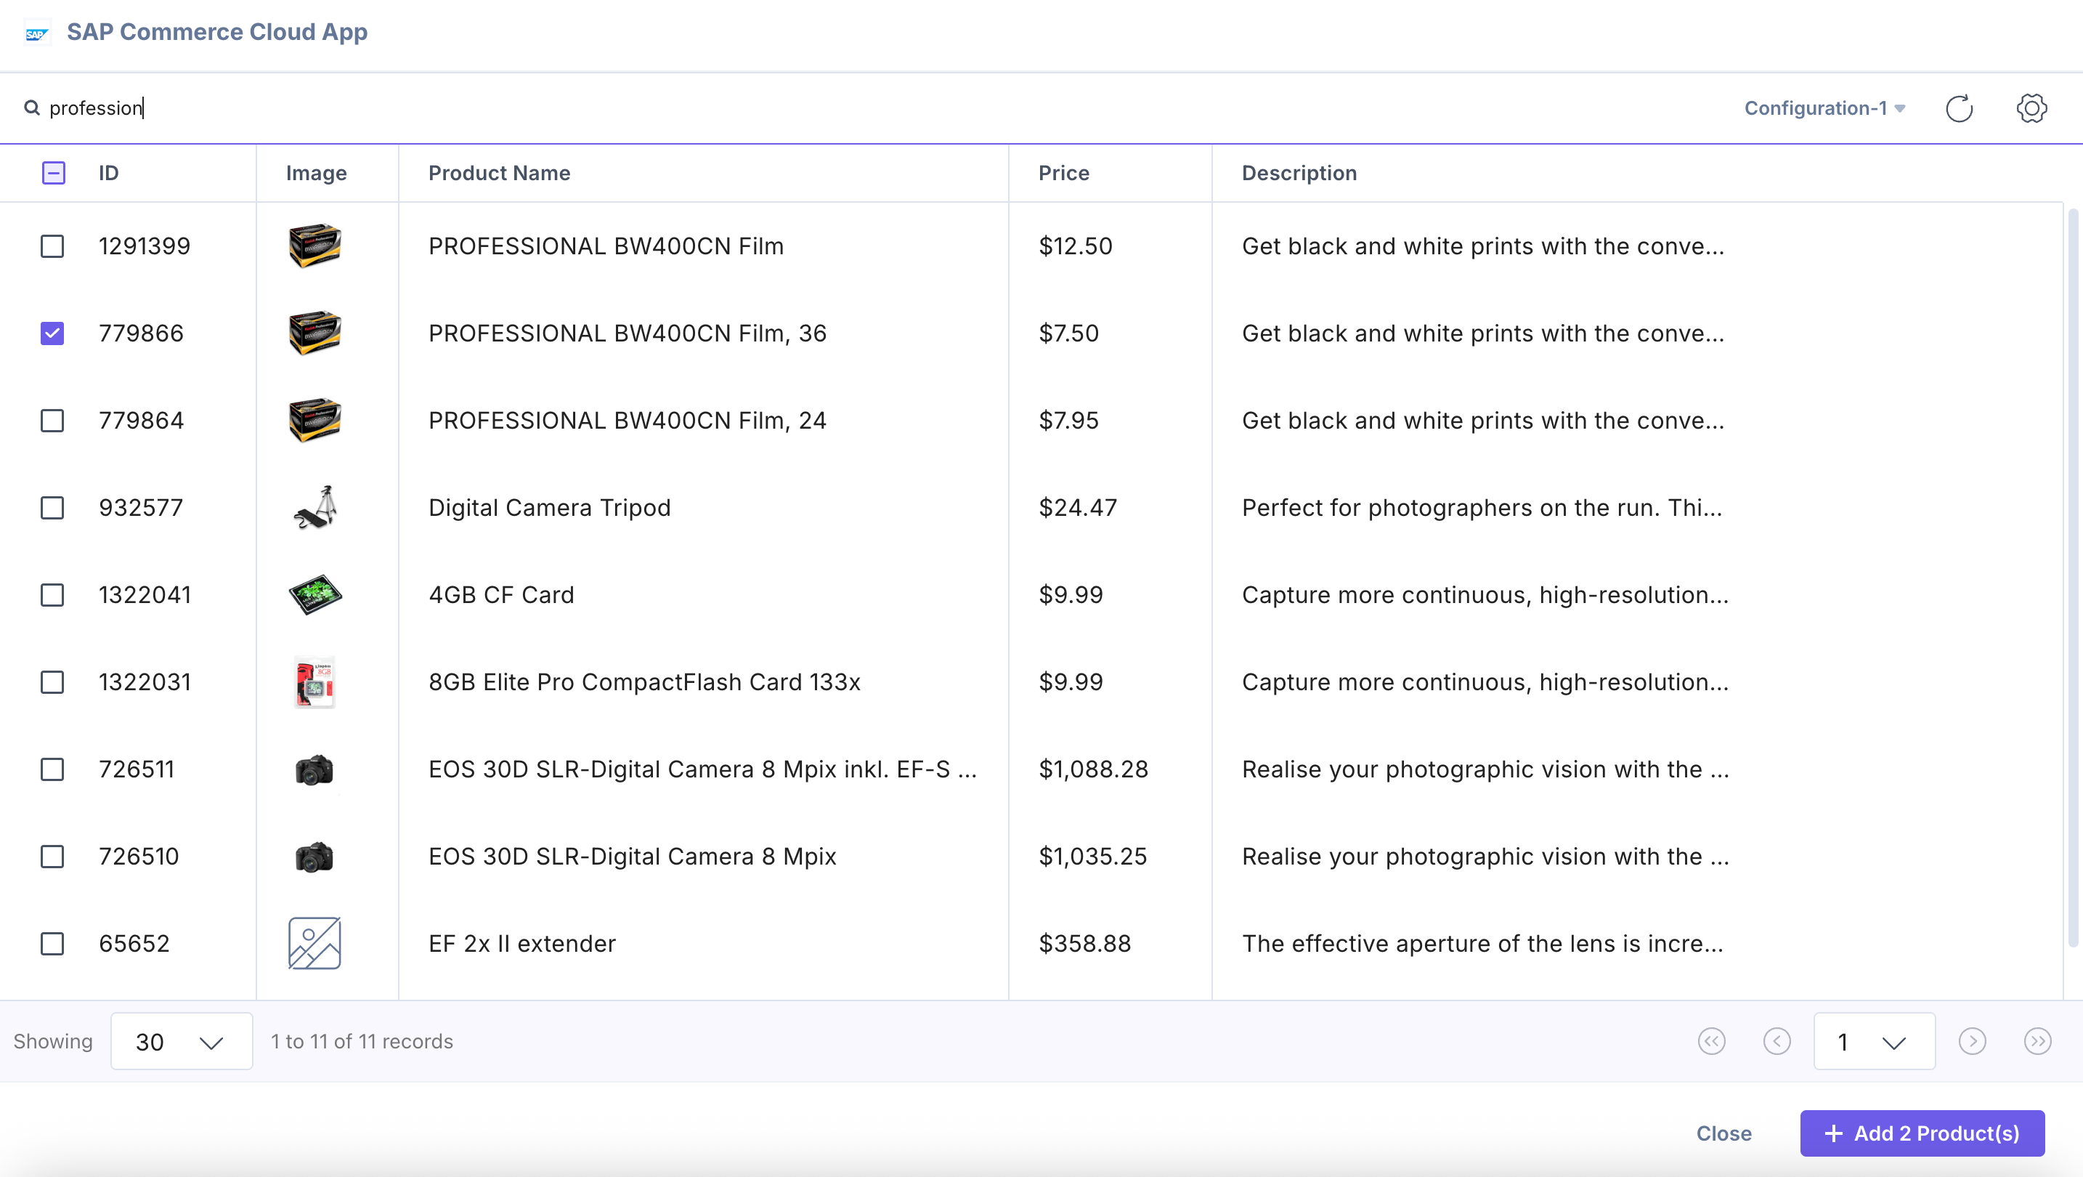The height and width of the screenshot is (1177, 2083).
Task: Click the search magnifier icon
Action: pos(31,108)
